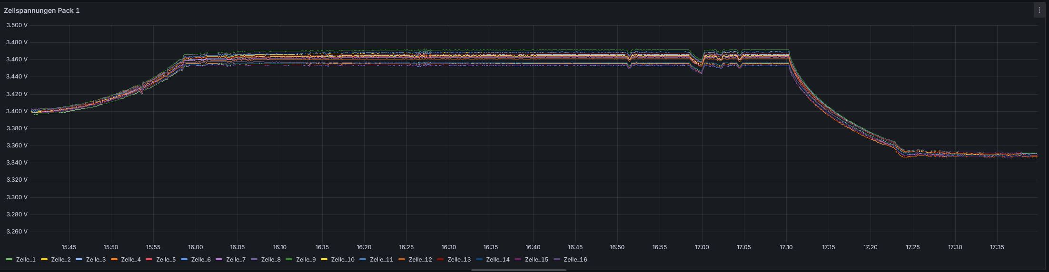Click the dark red series icon beside Zelle_13
The image size is (1049, 272).
pos(440,260)
